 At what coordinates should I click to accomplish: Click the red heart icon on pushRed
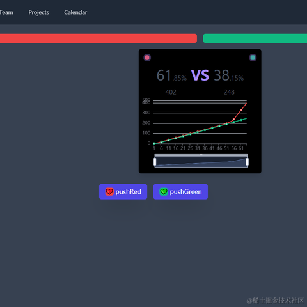(109, 192)
